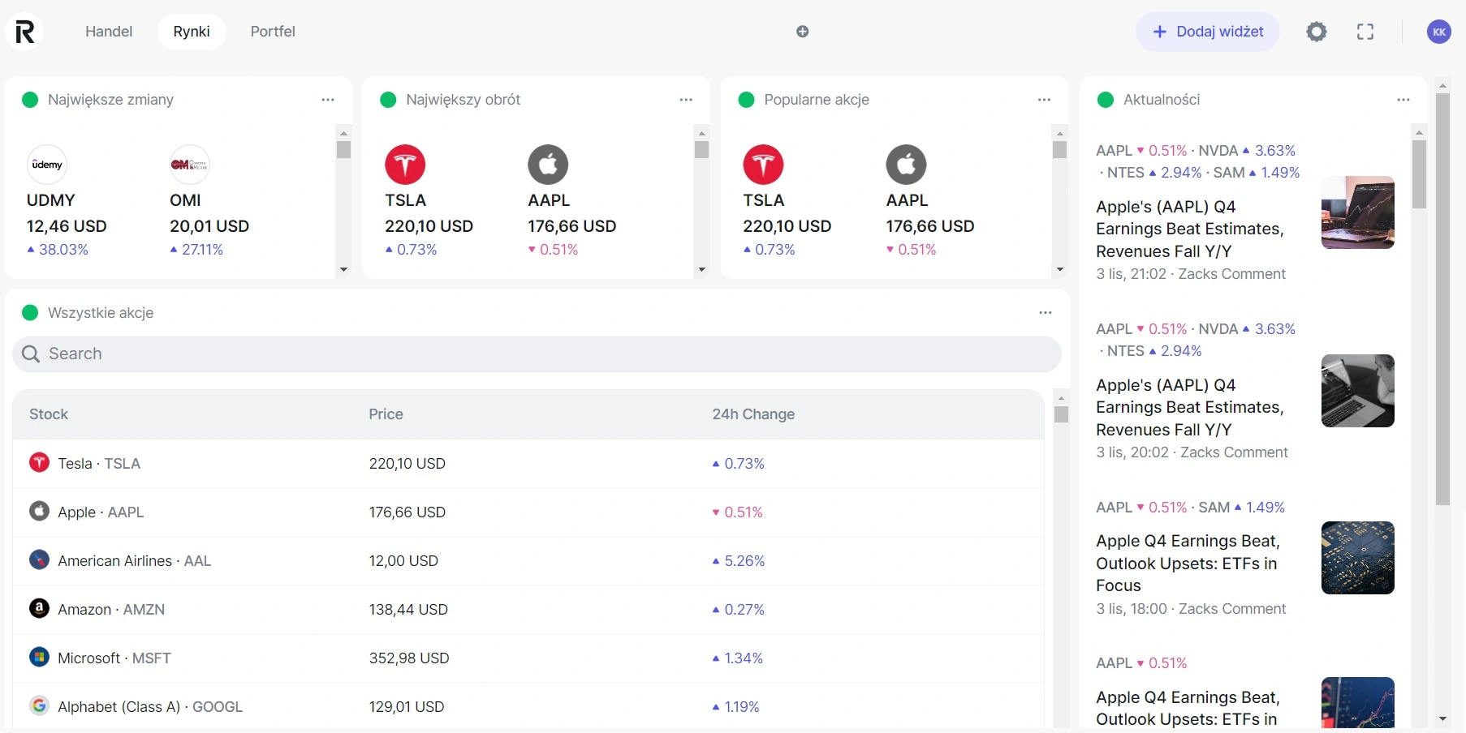This screenshot has width=1466, height=733.
Task: Click the green dot beside Popularne akcje
Action: [746, 100]
